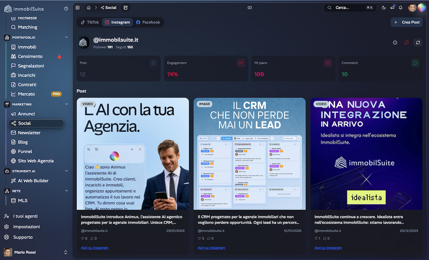
Task: Collapse the Portafoglio section
Action: coord(66,37)
